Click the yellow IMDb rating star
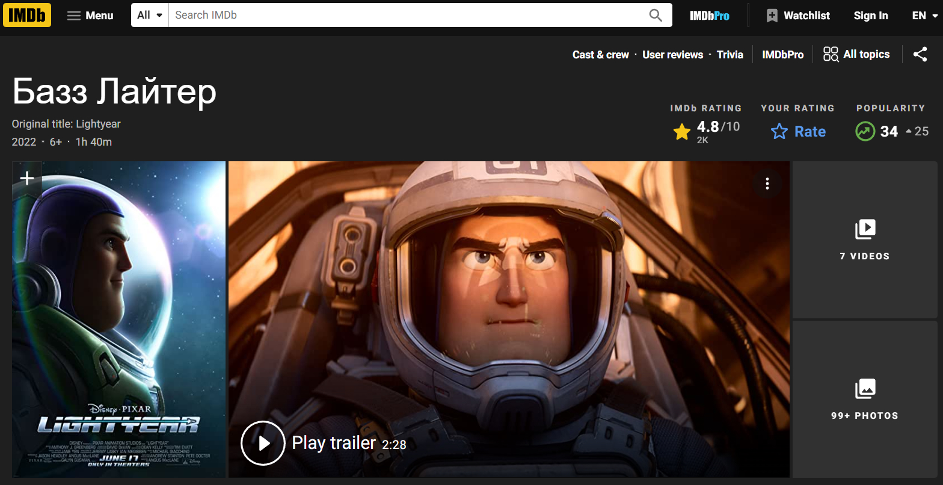Screen dimensions: 943x485 [682, 132]
